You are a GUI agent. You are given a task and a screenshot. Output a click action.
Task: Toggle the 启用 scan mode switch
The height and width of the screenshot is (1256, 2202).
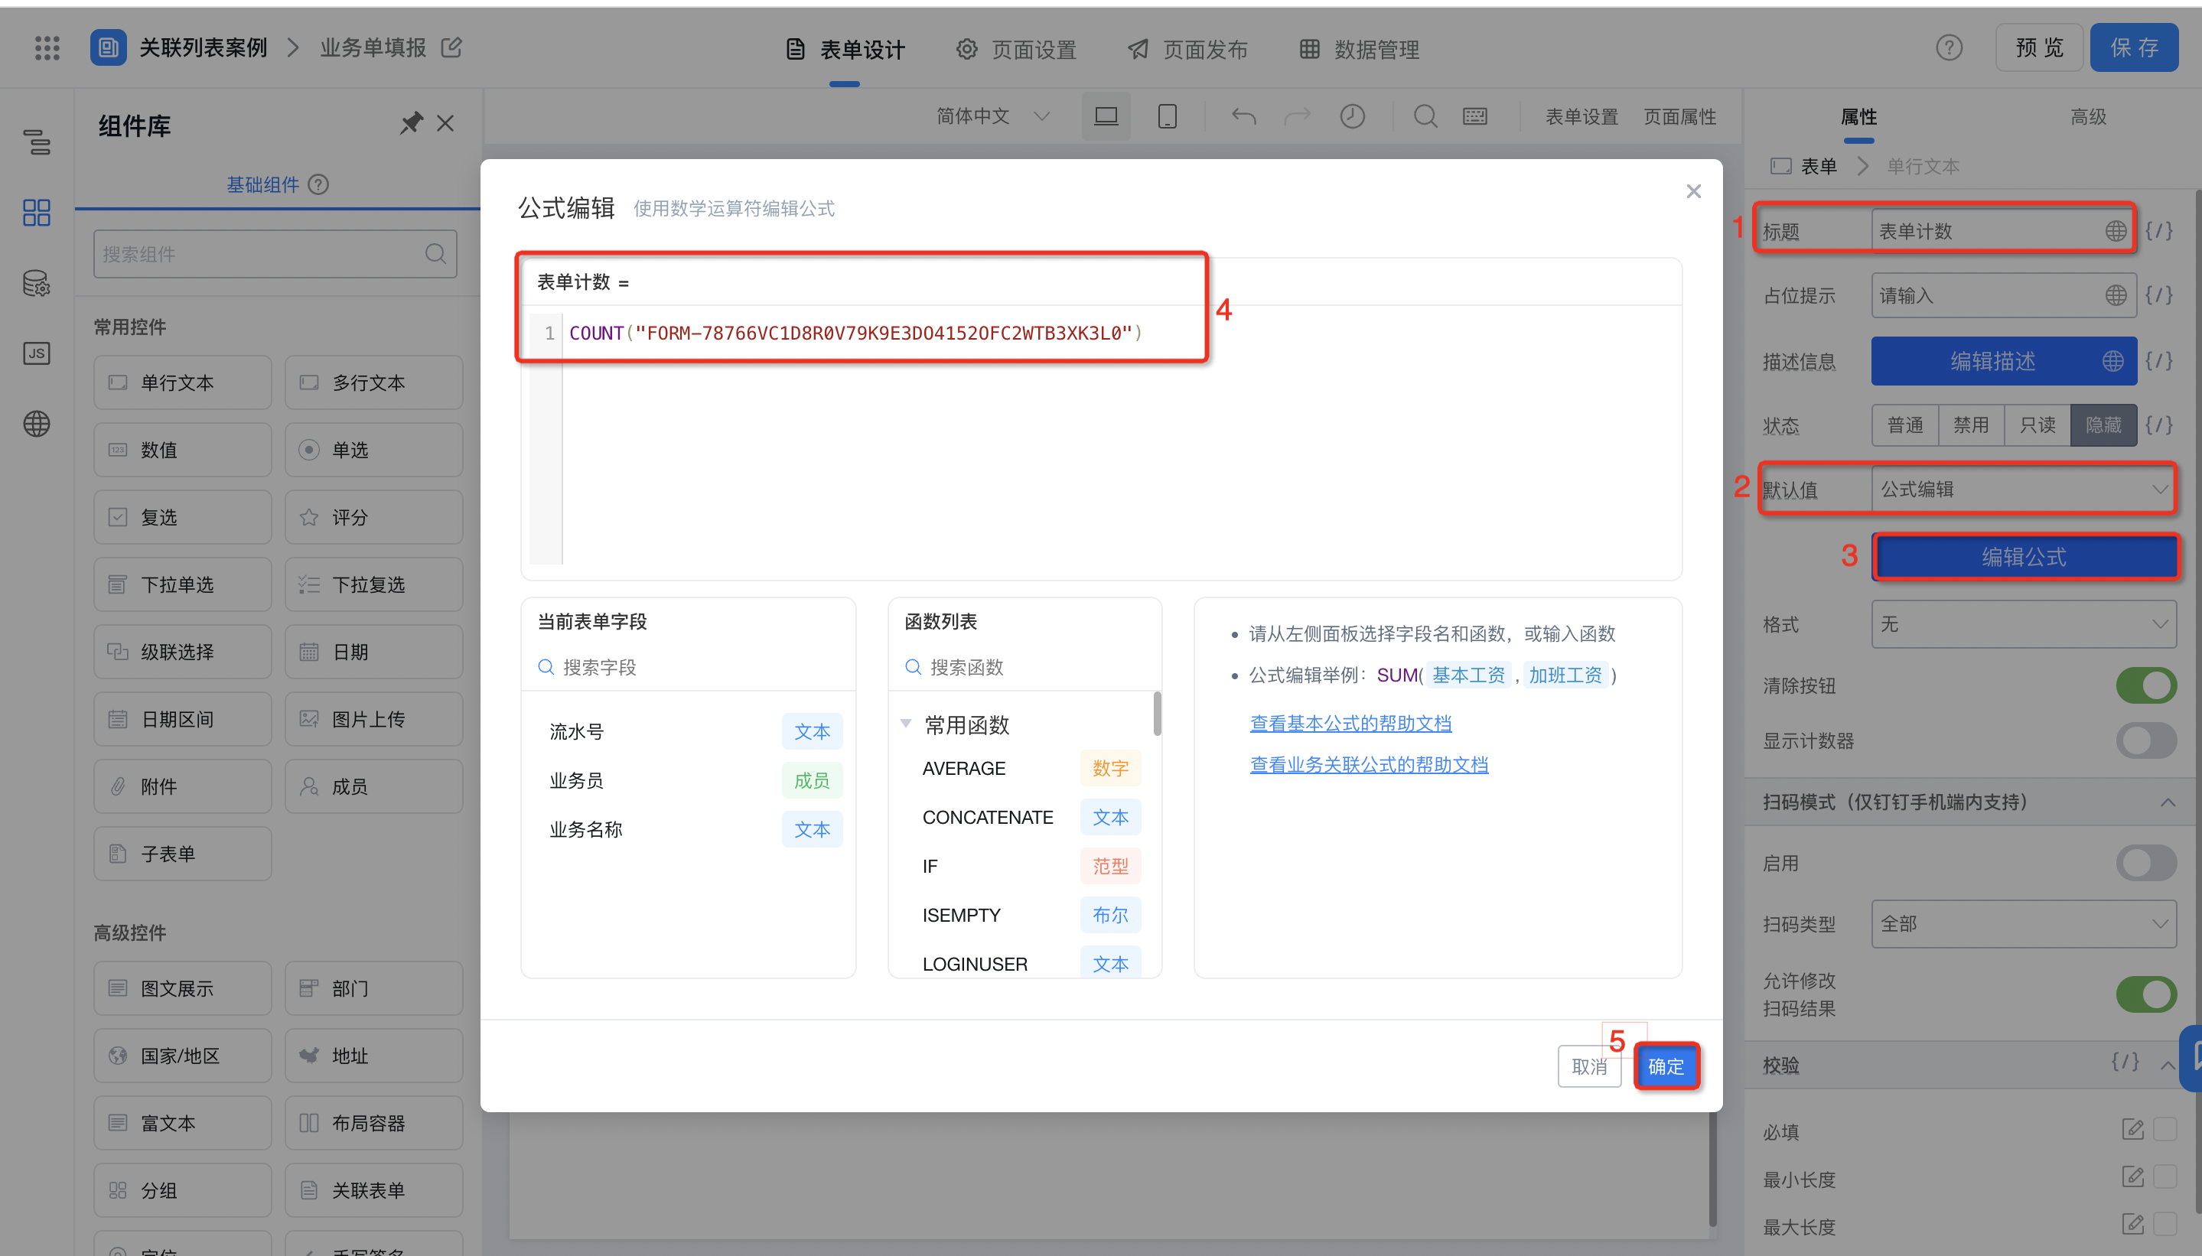tap(2145, 863)
